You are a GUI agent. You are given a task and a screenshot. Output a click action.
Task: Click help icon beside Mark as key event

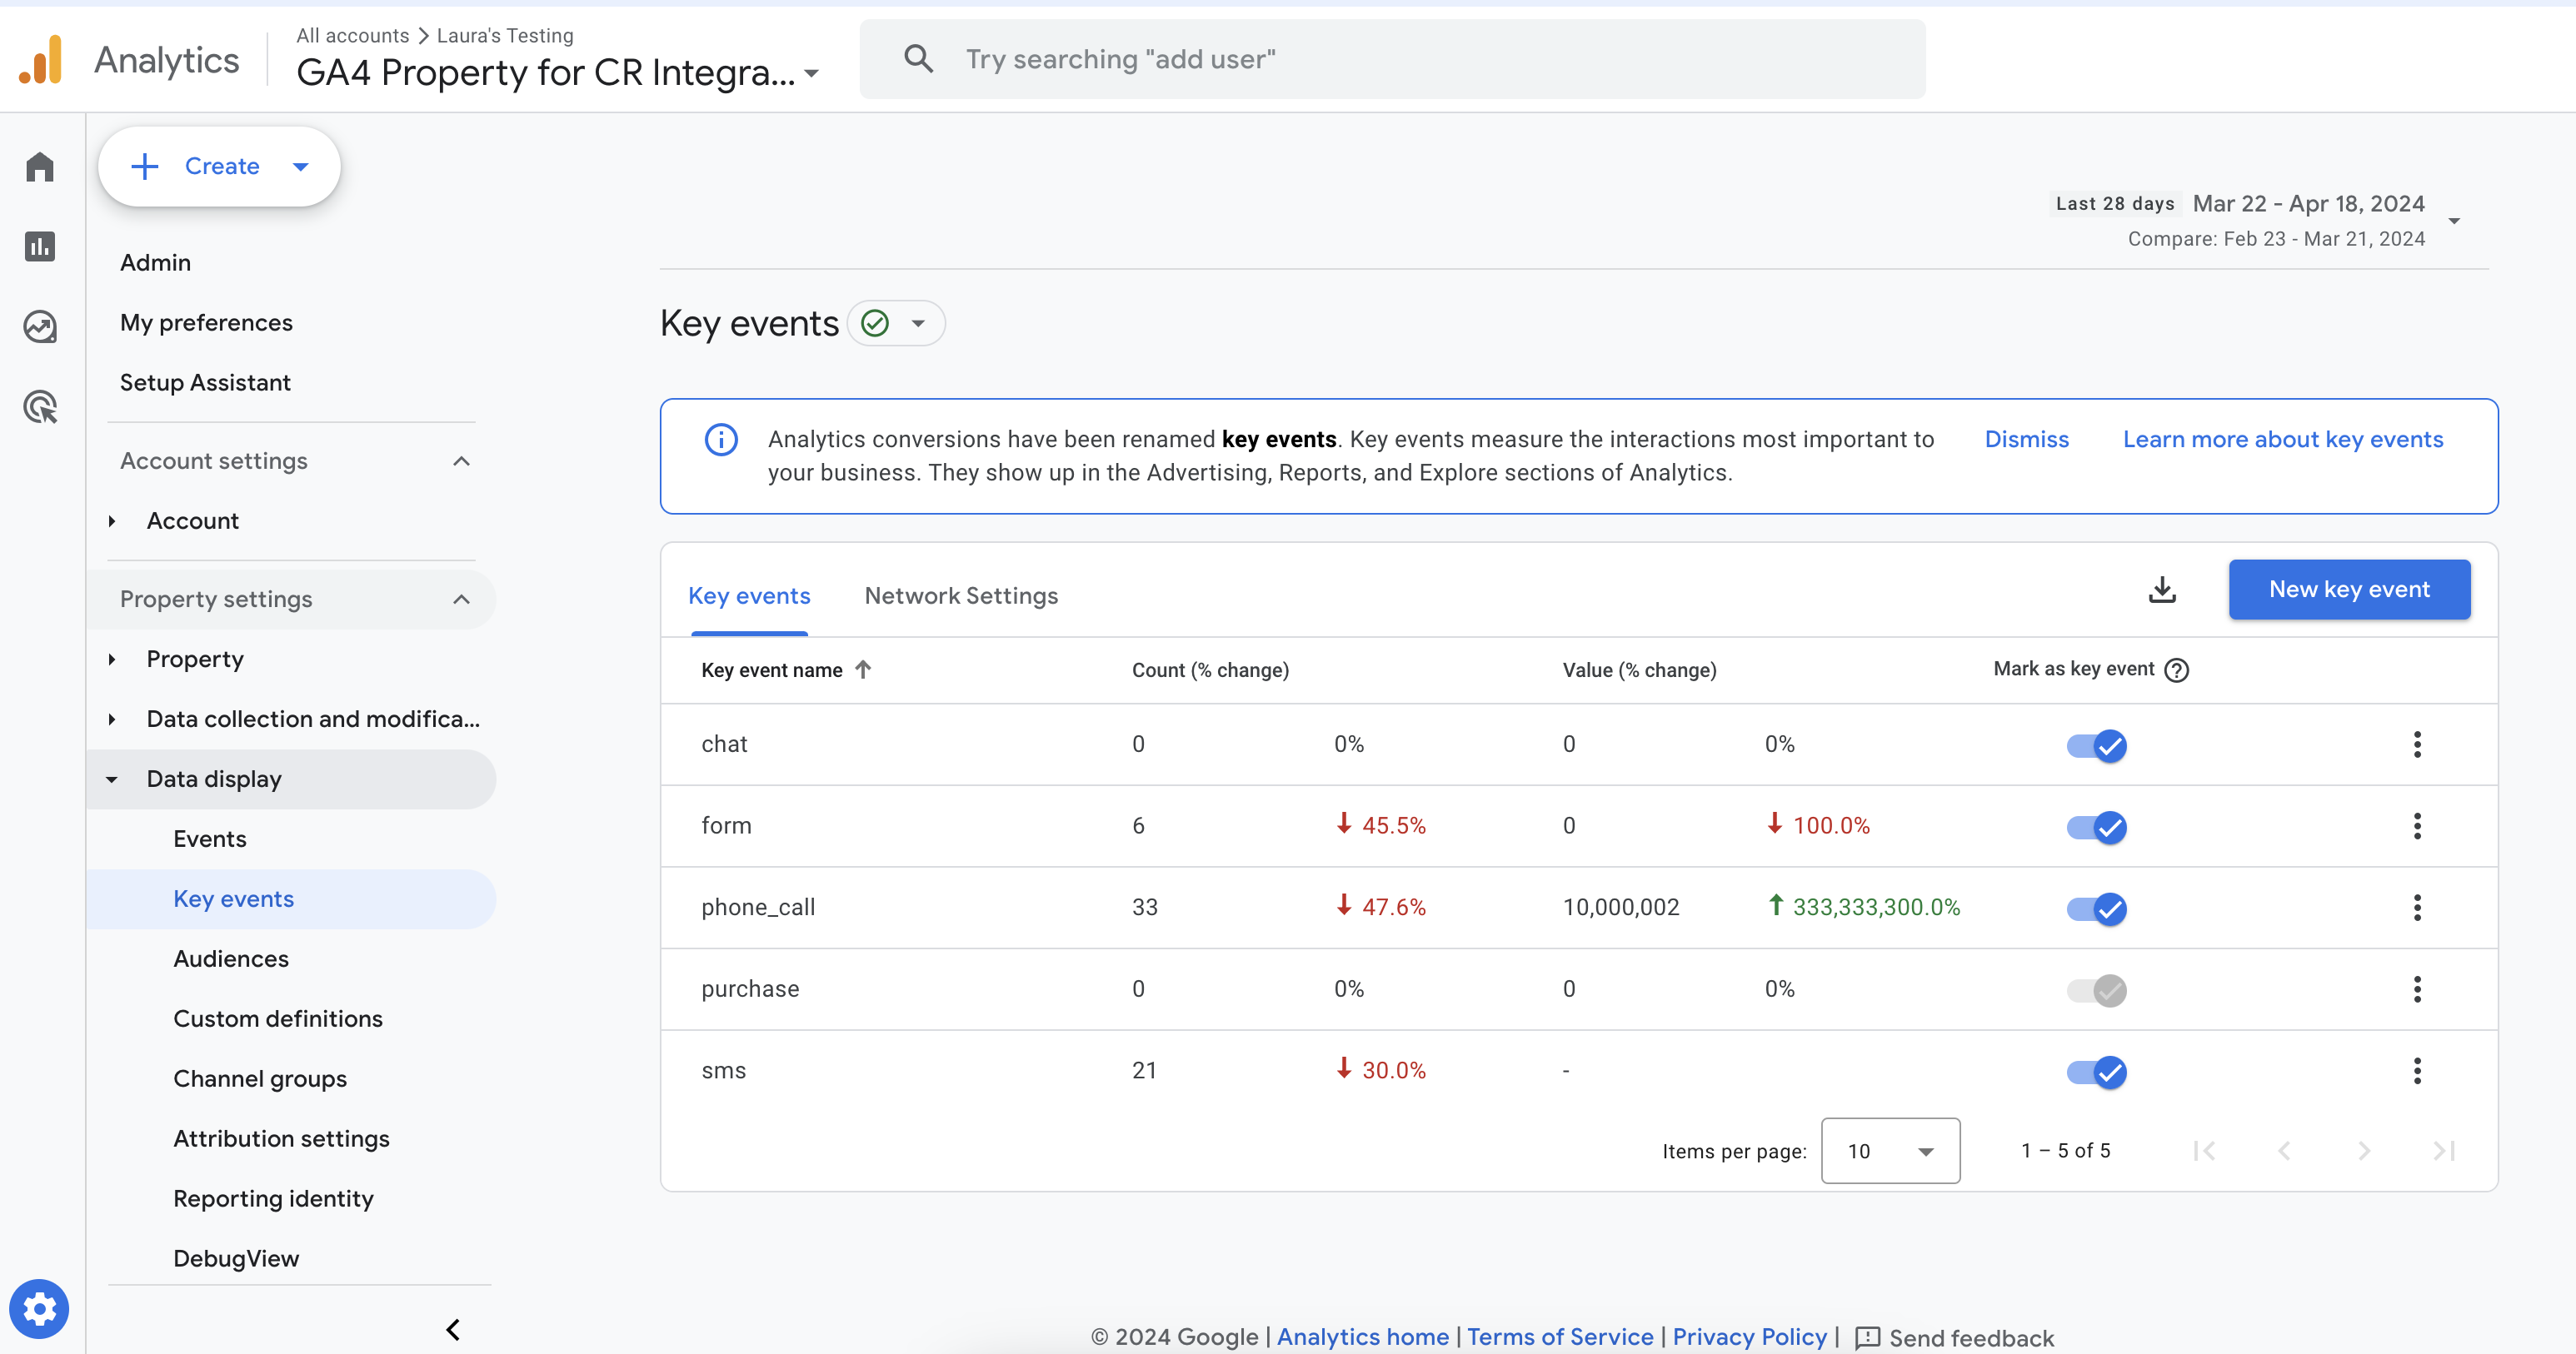pos(2177,670)
